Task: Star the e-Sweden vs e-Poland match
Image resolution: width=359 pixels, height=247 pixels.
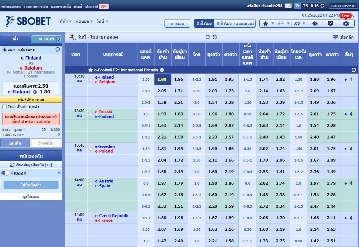Action: 91,149
